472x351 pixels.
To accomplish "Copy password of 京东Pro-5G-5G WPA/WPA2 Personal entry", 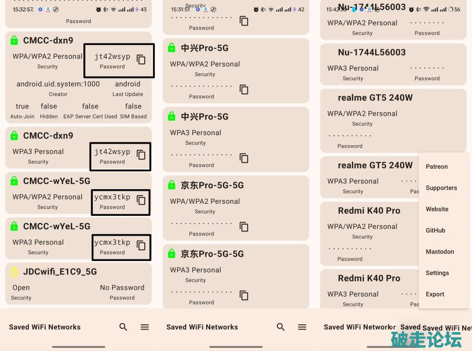I will pos(244,227).
